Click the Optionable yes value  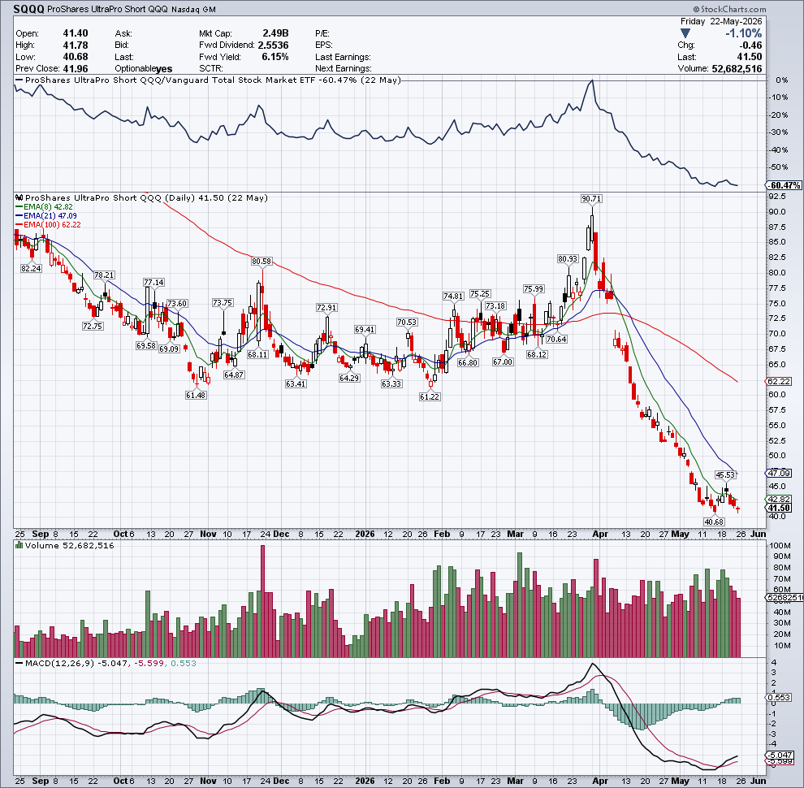[x=164, y=69]
